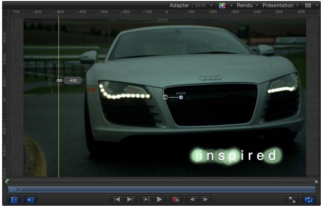Open the Présentation pop-up menu
The width and height of the screenshot is (321, 206).
pos(280,5)
